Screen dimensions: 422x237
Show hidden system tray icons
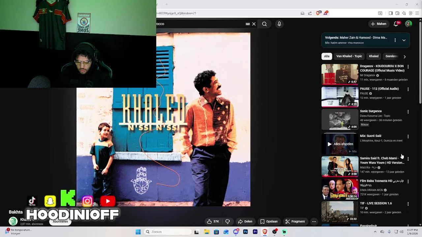pos(375,232)
